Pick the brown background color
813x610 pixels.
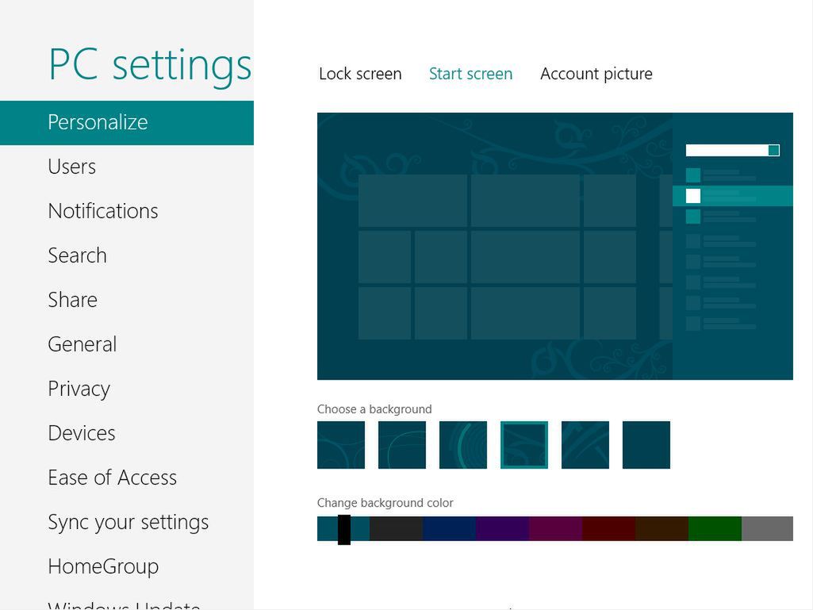662,528
